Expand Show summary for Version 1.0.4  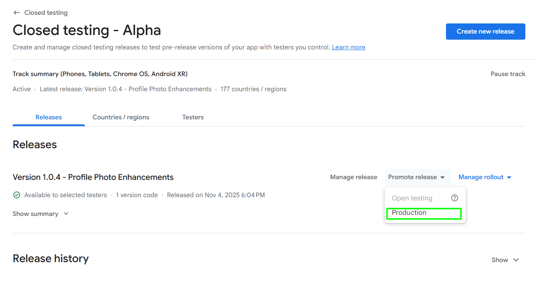click(x=40, y=213)
